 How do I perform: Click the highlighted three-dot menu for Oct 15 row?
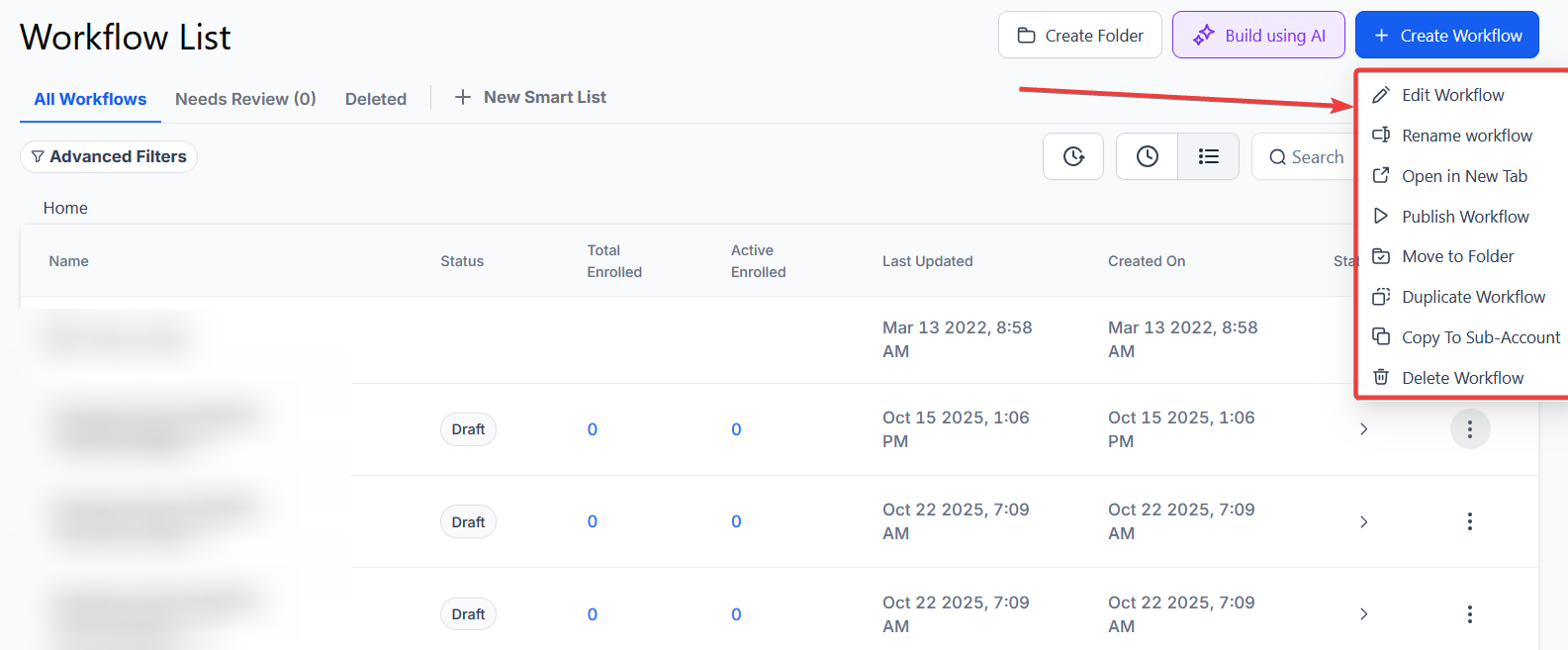(1469, 429)
